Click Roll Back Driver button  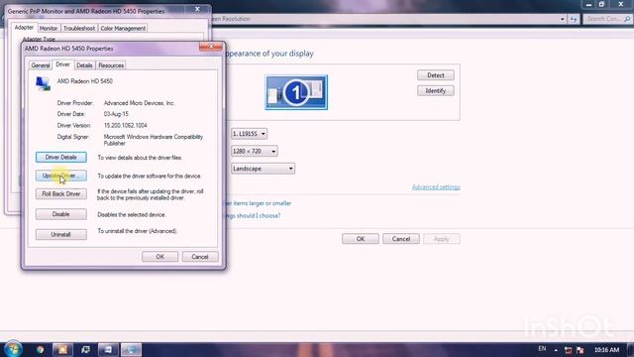coord(61,194)
